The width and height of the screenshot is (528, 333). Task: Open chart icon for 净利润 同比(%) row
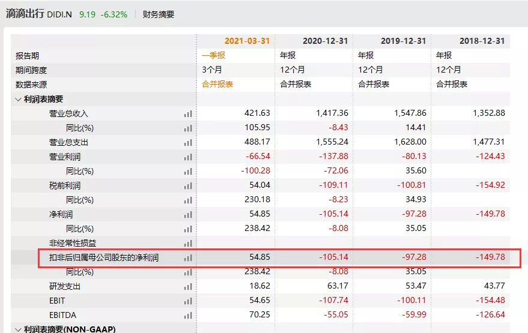(188, 229)
